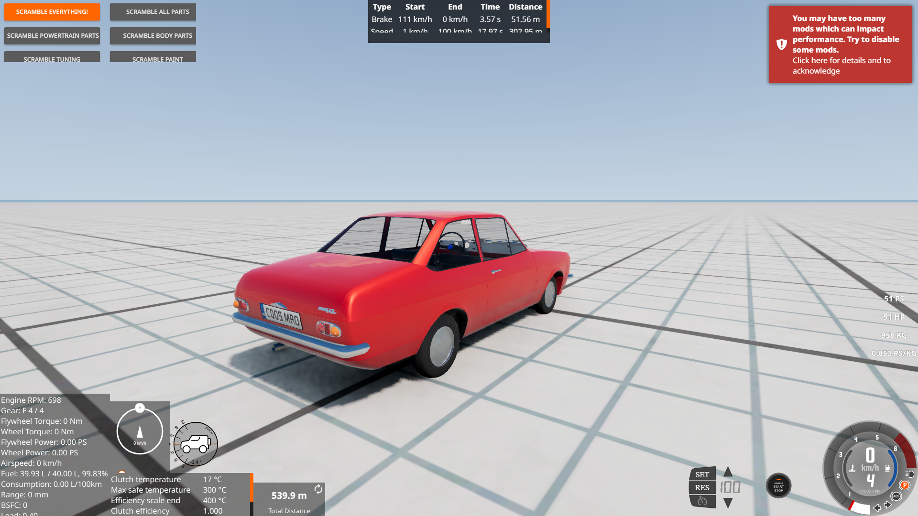Click the Gear: F 4 / 4 line
918x516 pixels.
22,410
